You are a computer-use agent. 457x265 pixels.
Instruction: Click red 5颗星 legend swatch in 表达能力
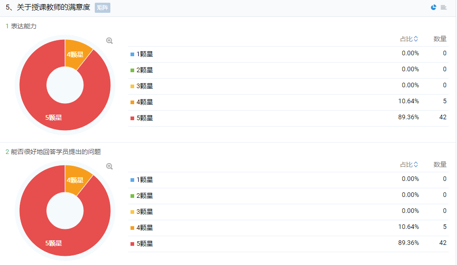coord(132,118)
